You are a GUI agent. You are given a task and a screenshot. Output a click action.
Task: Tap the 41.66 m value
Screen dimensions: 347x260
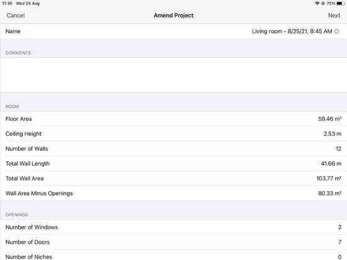pyautogui.click(x=331, y=164)
